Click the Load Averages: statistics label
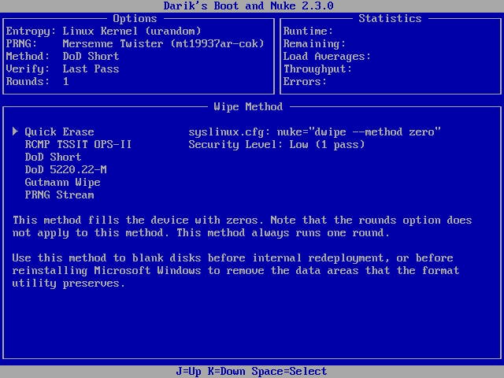This screenshot has width=504, height=378. [x=327, y=56]
